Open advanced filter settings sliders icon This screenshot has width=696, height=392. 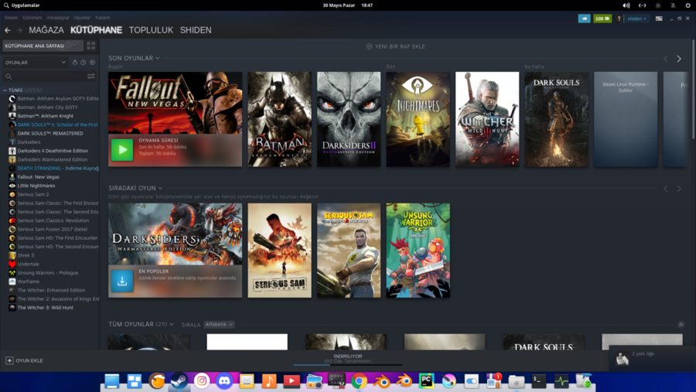point(91,77)
